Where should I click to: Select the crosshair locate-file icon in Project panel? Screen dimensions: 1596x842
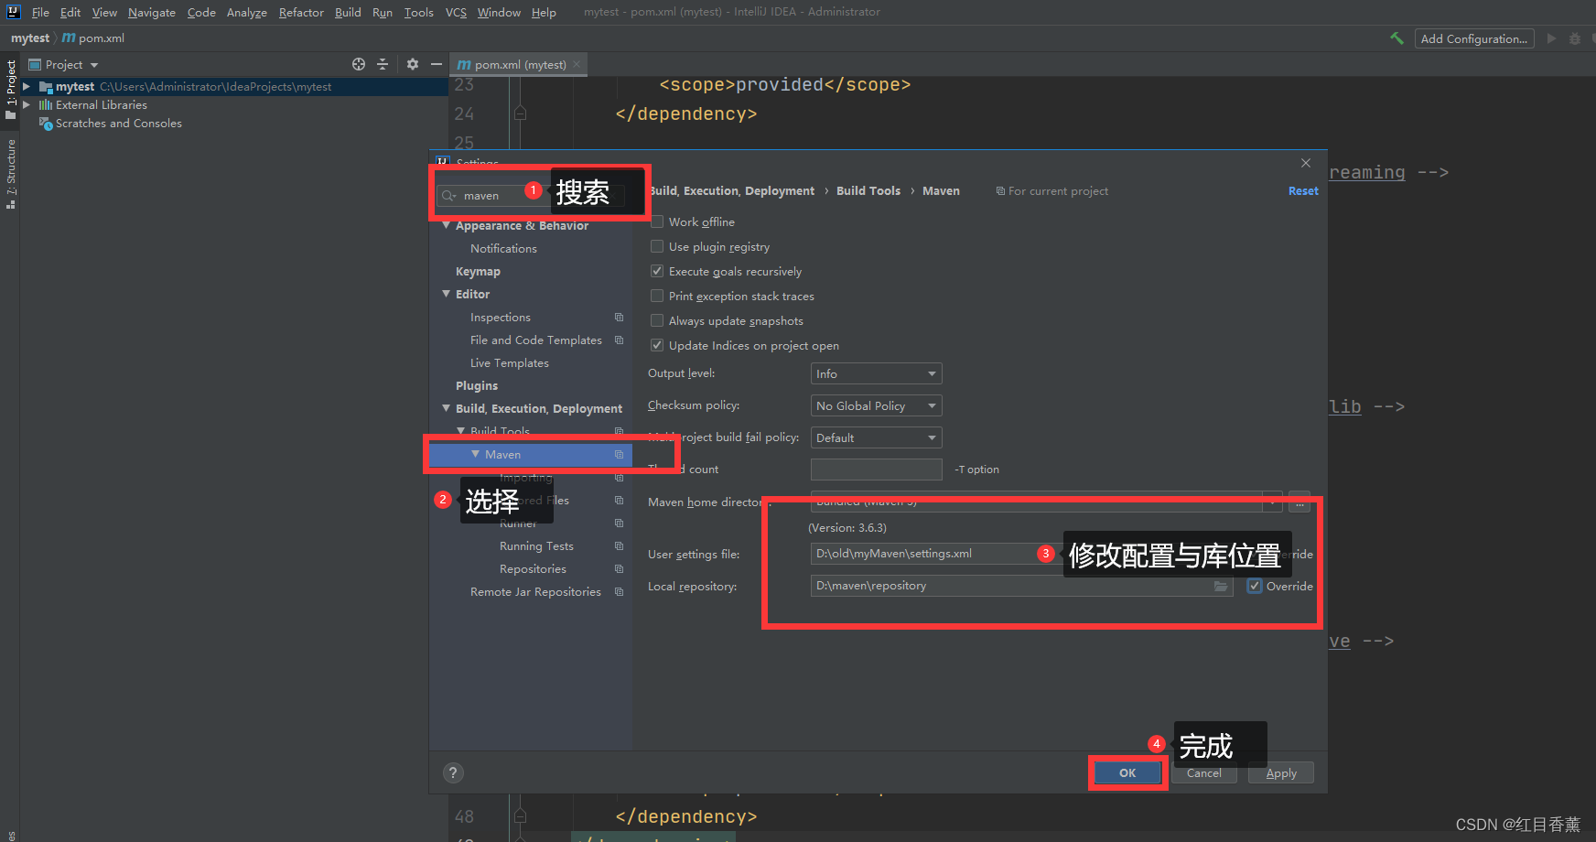358,64
